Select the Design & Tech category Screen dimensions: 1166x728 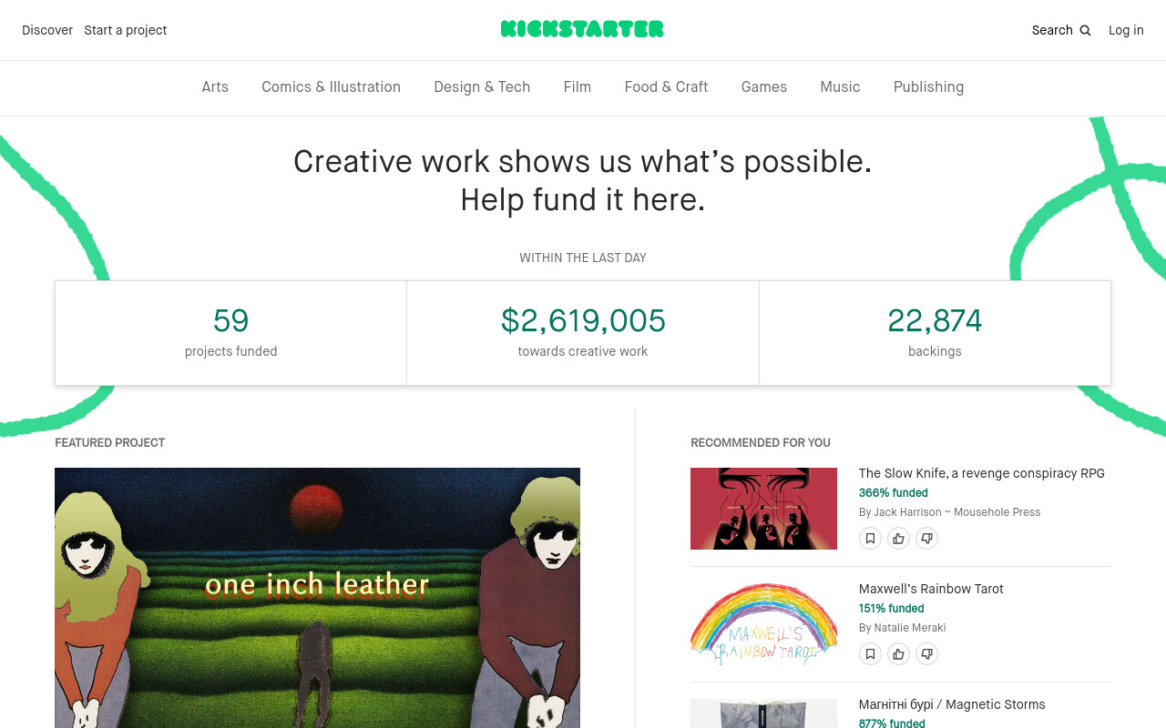[482, 87]
